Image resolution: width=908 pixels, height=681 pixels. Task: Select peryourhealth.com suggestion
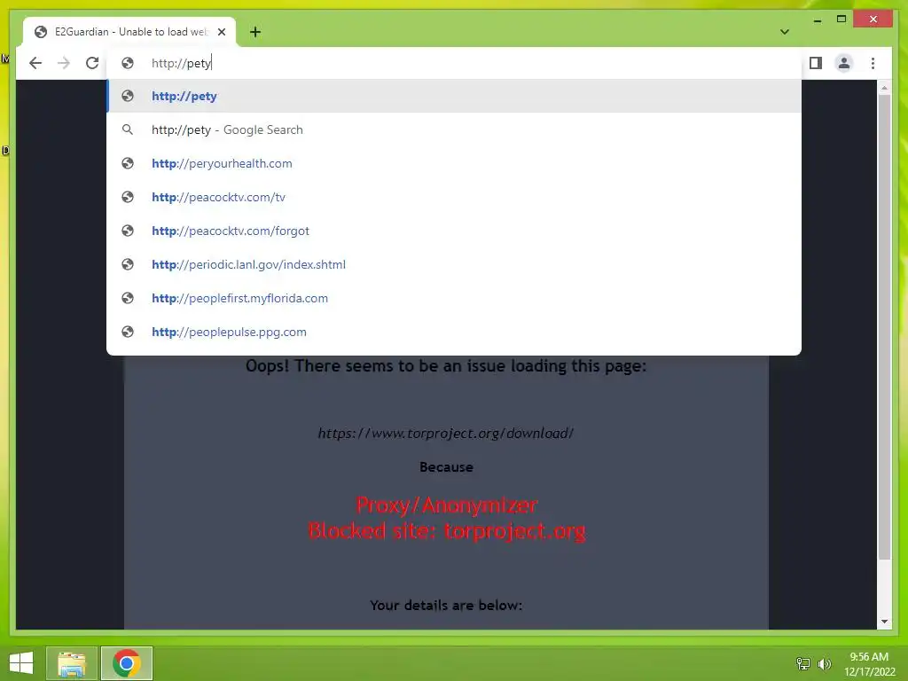454,163
